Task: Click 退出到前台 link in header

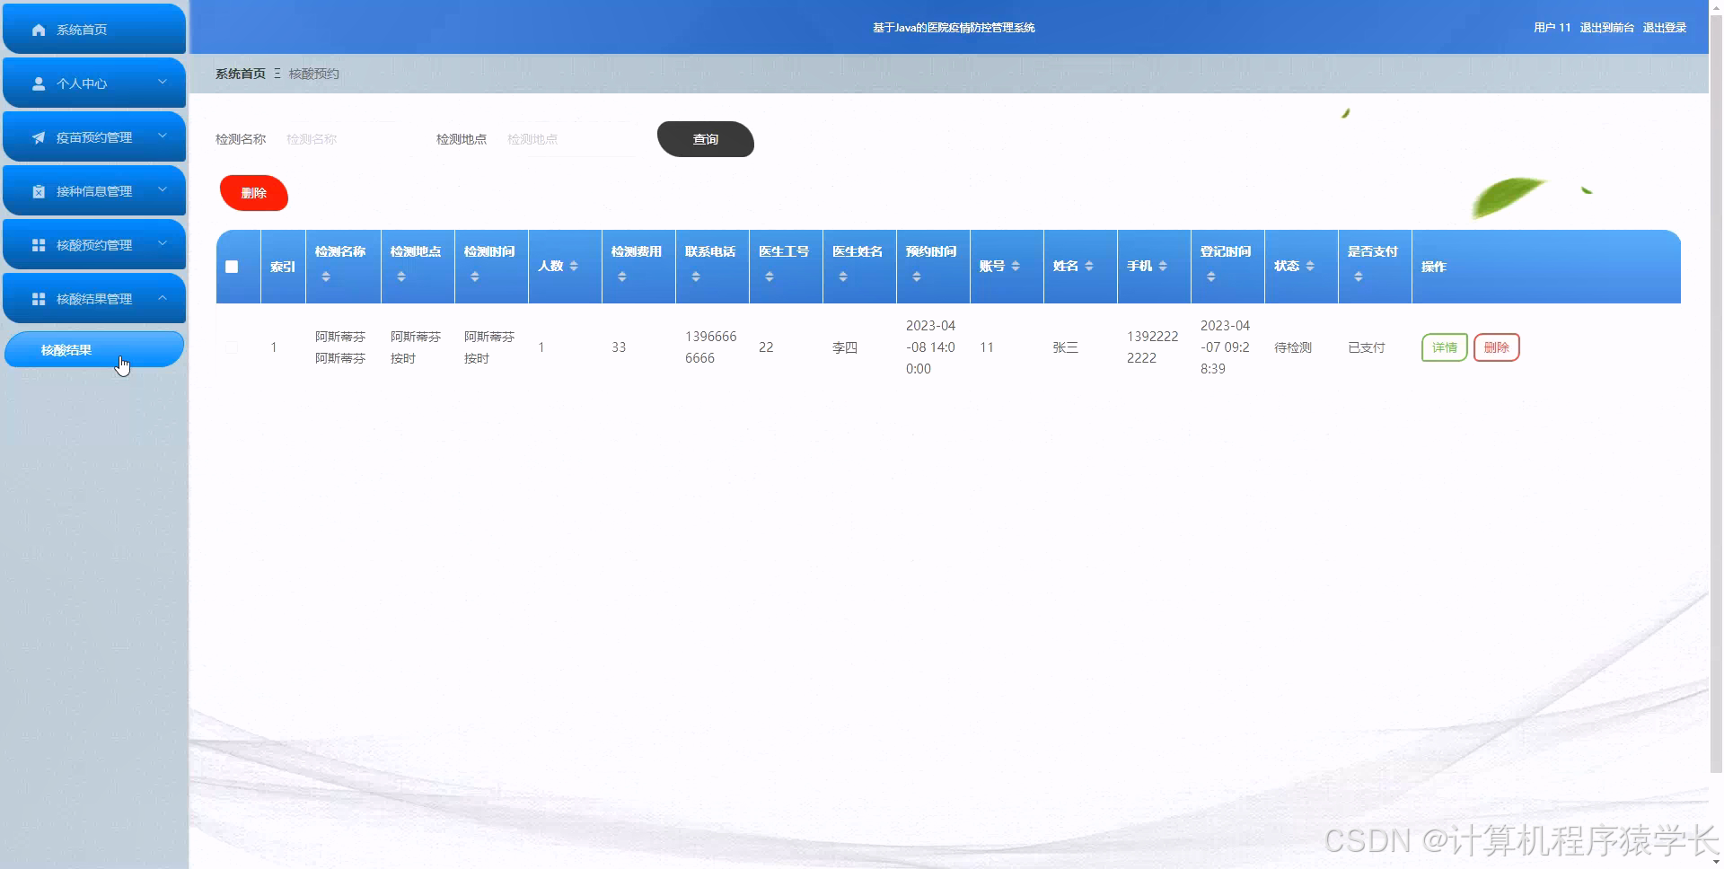Action: pos(1606,28)
